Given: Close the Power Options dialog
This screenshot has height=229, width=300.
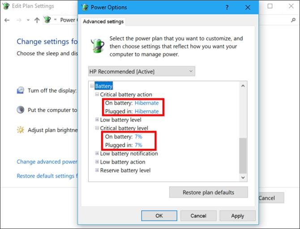Looking at the screenshot, I should [248, 7].
